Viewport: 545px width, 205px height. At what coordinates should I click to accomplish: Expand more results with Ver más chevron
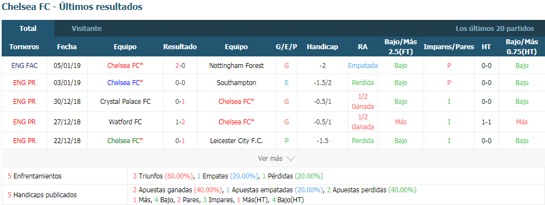(291, 159)
